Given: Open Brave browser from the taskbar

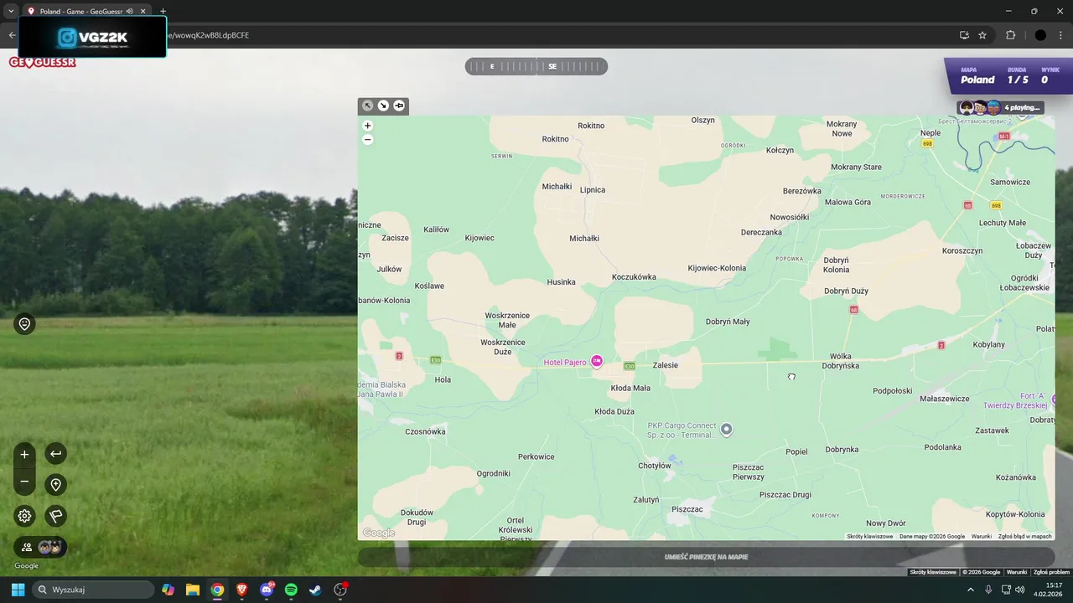Looking at the screenshot, I should [x=242, y=590].
